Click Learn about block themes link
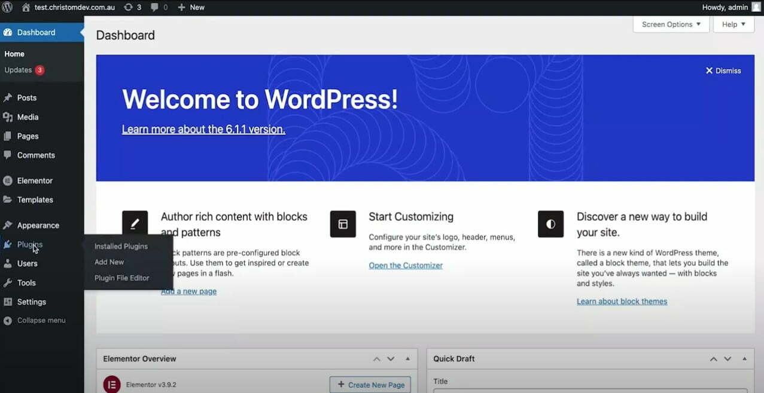The image size is (764, 393). click(622, 302)
